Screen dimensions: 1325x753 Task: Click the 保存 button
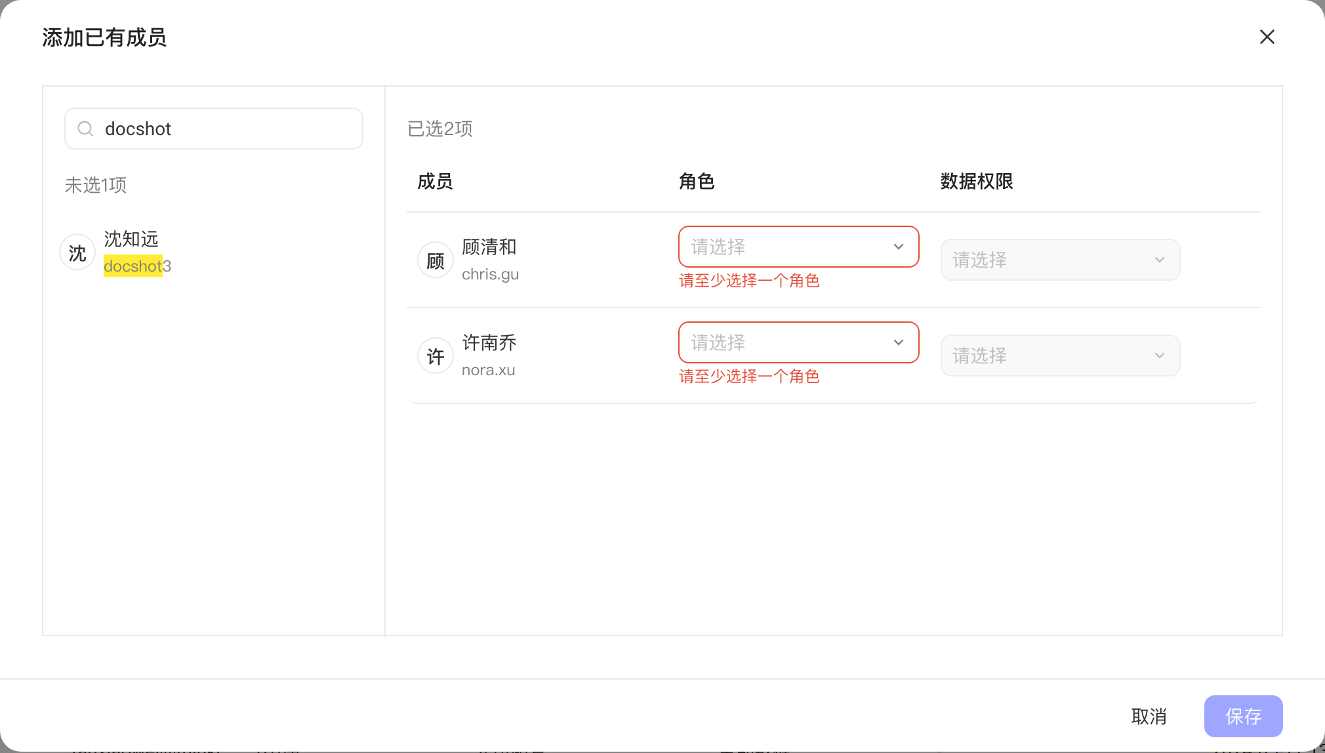click(x=1243, y=716)
